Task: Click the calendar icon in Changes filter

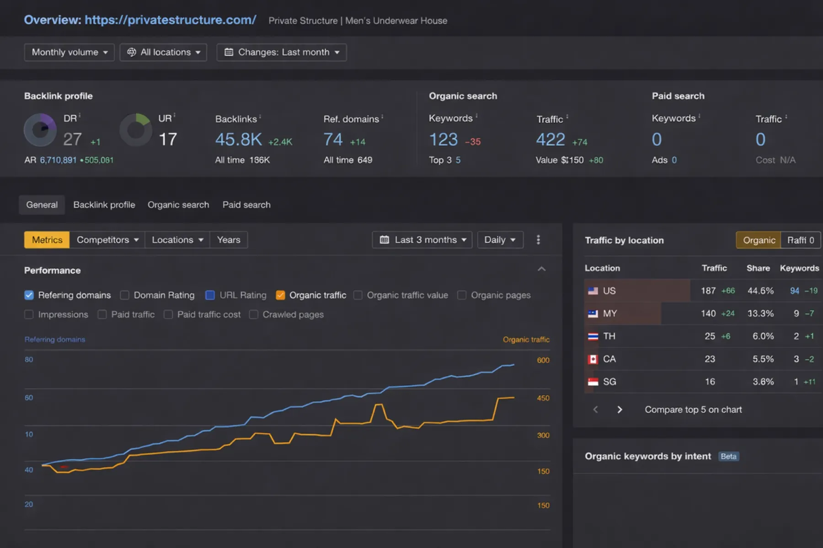Action: pos(229,52)
